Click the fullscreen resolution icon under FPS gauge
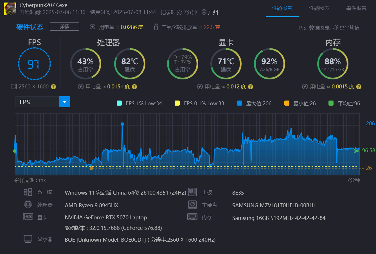376x254 pixels. point(14,87)
